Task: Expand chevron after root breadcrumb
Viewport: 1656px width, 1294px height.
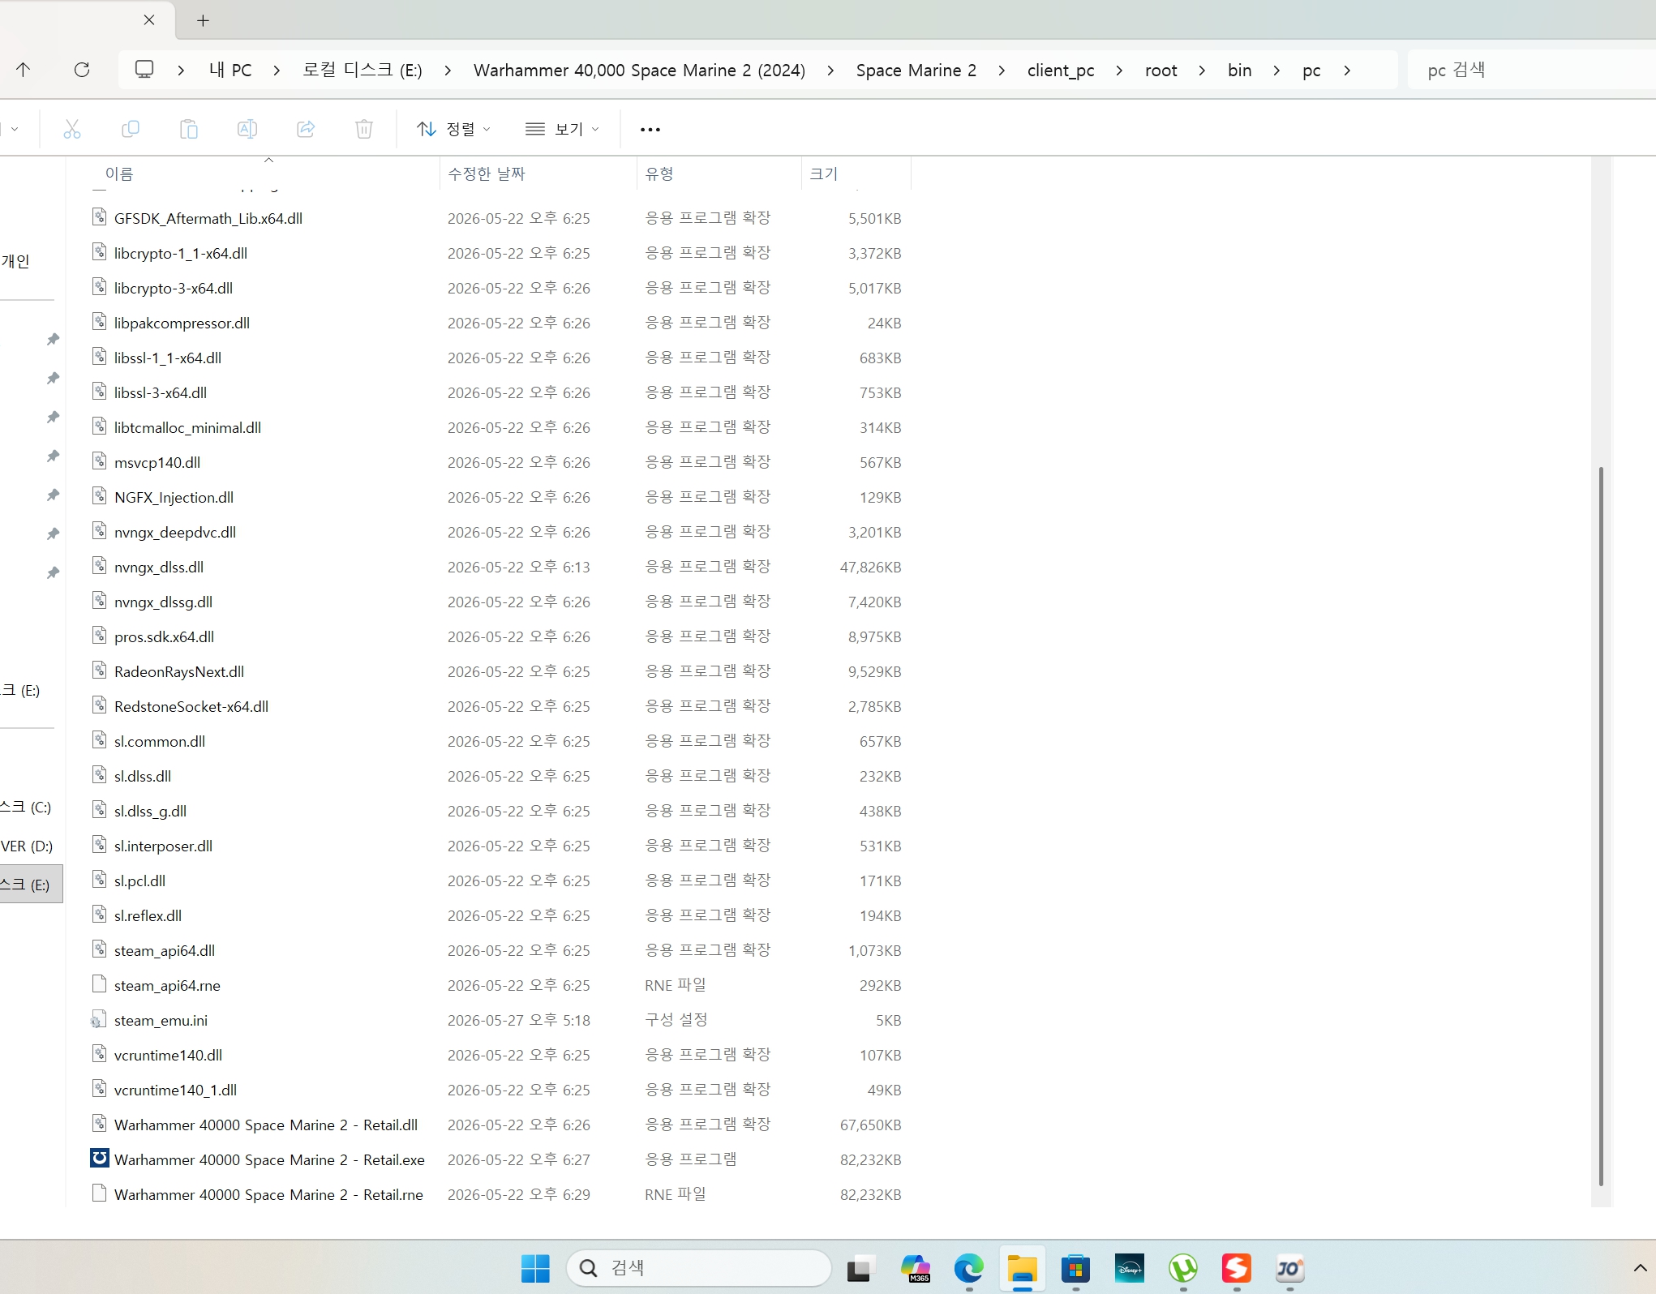Action: click(1202, 71)
